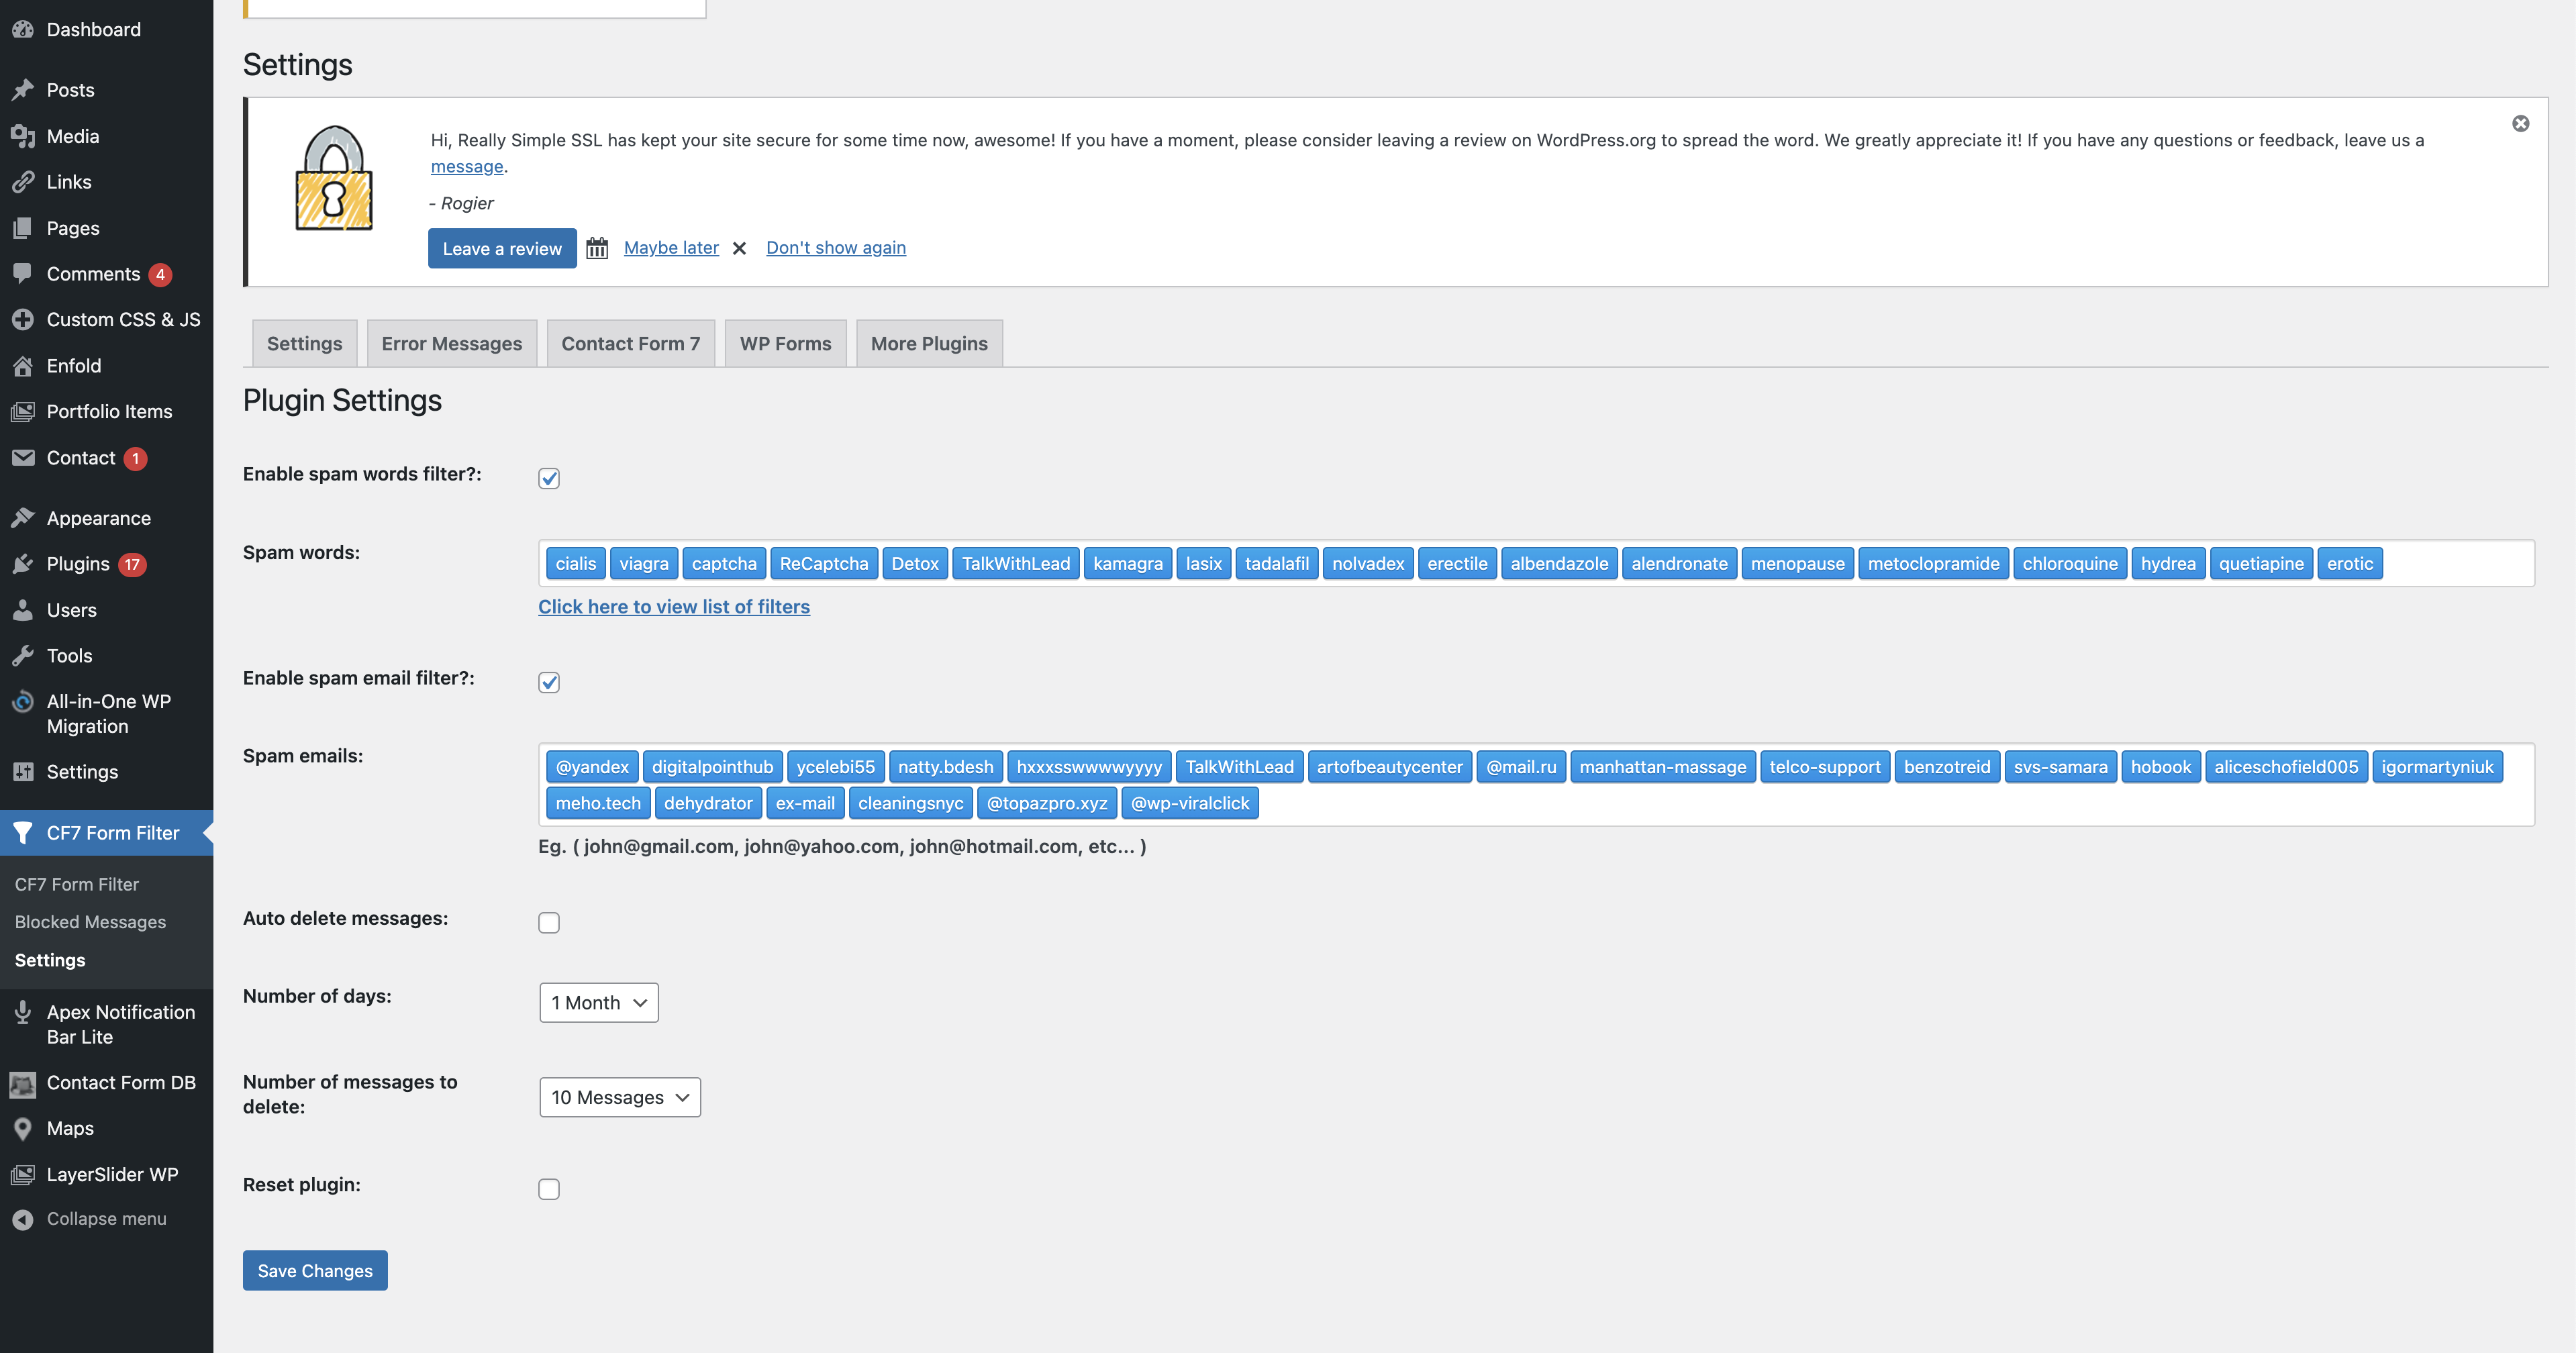Select Settings under CF7 Form Filter submenu
Viewport: 2576px width, 1353px height.
coord(50,960)
